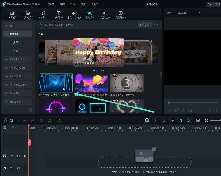Open the テンプレート templates tab

[x=121, y=15]
